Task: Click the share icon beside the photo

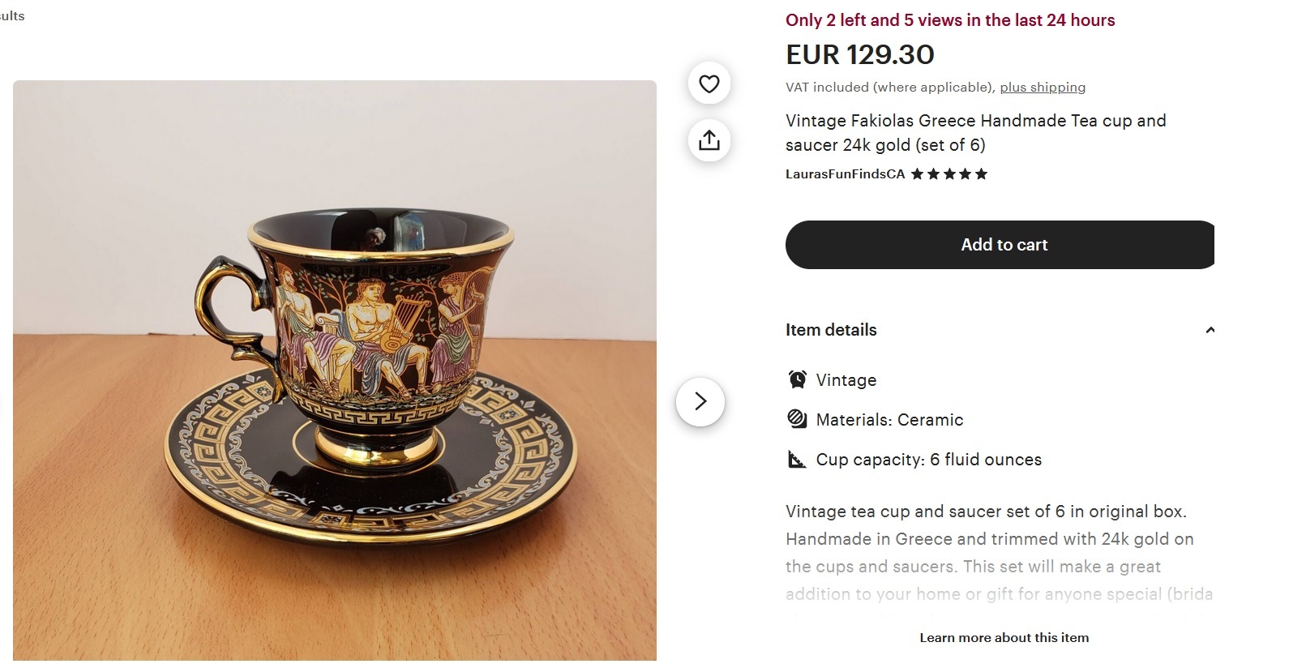Action: pyautogui.click(x=709, y=140)
